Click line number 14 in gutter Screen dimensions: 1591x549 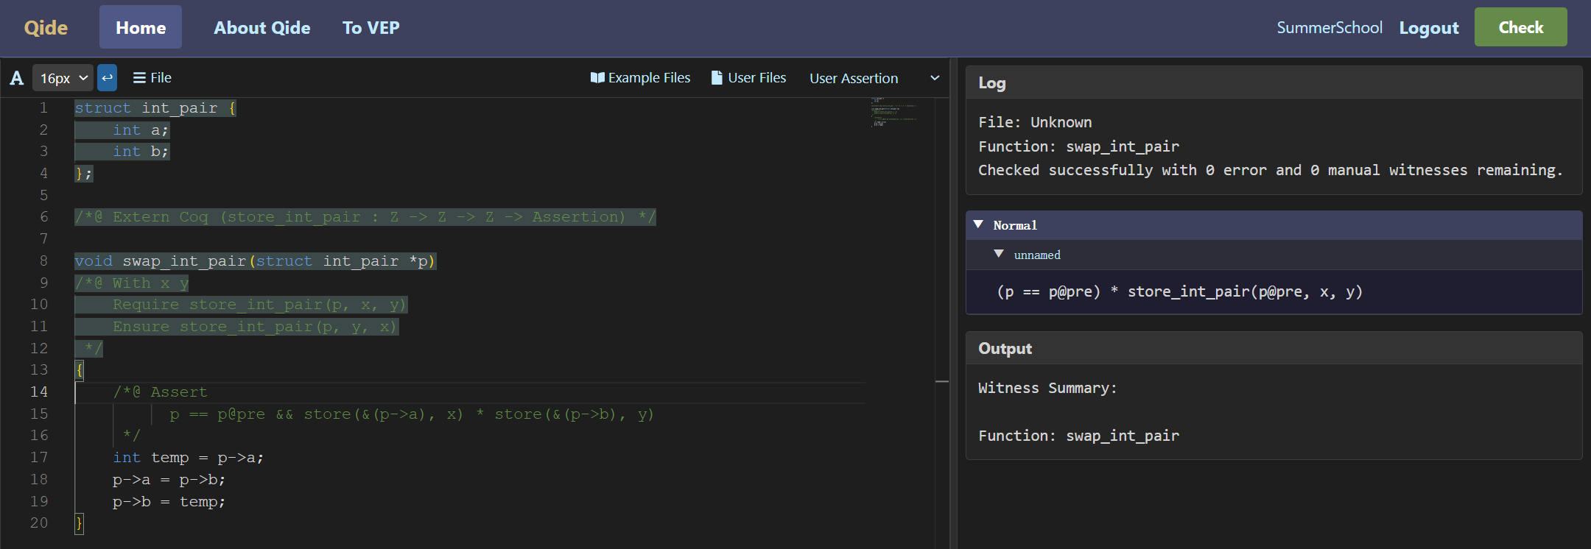pyautogui.click(x=39, y=392)
